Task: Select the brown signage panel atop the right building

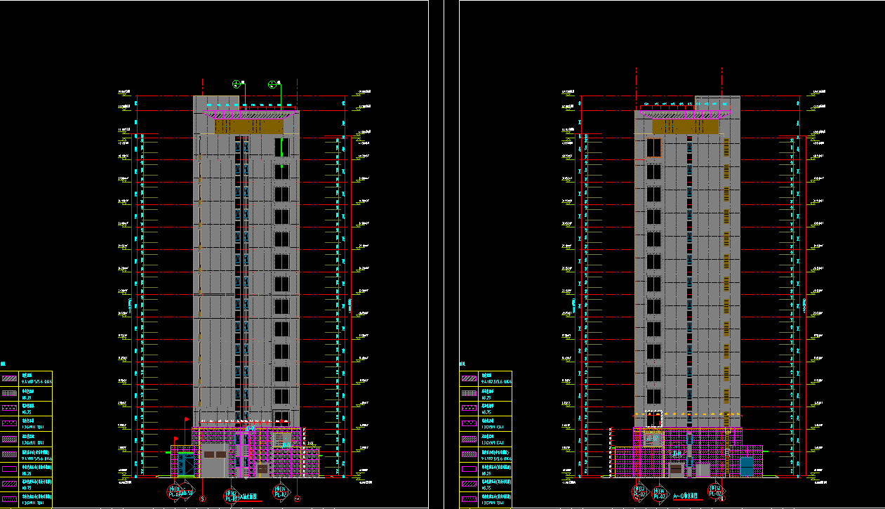Action: [x=686, y=126]
